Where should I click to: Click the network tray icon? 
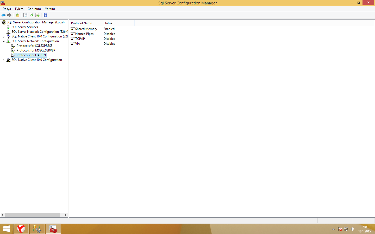[x=346, y=229]
